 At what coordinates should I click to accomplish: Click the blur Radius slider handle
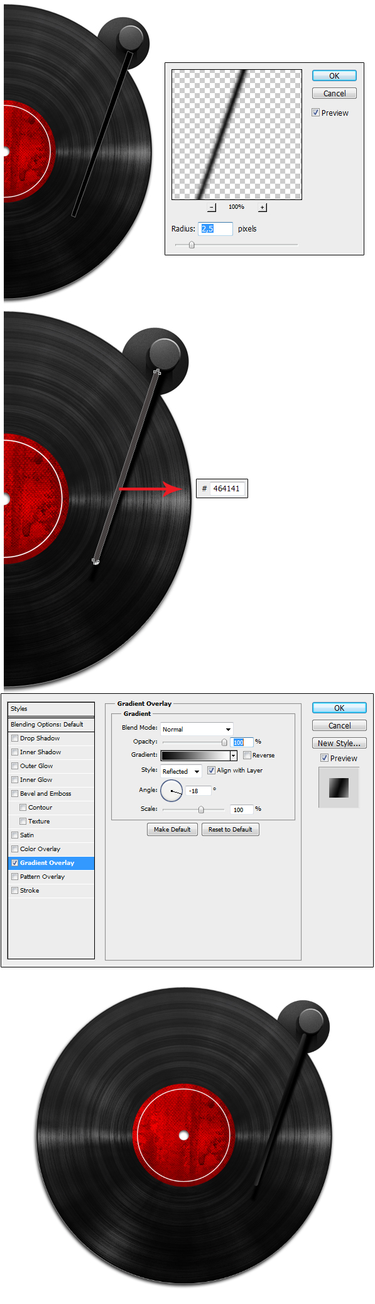(x=192, y=245)
